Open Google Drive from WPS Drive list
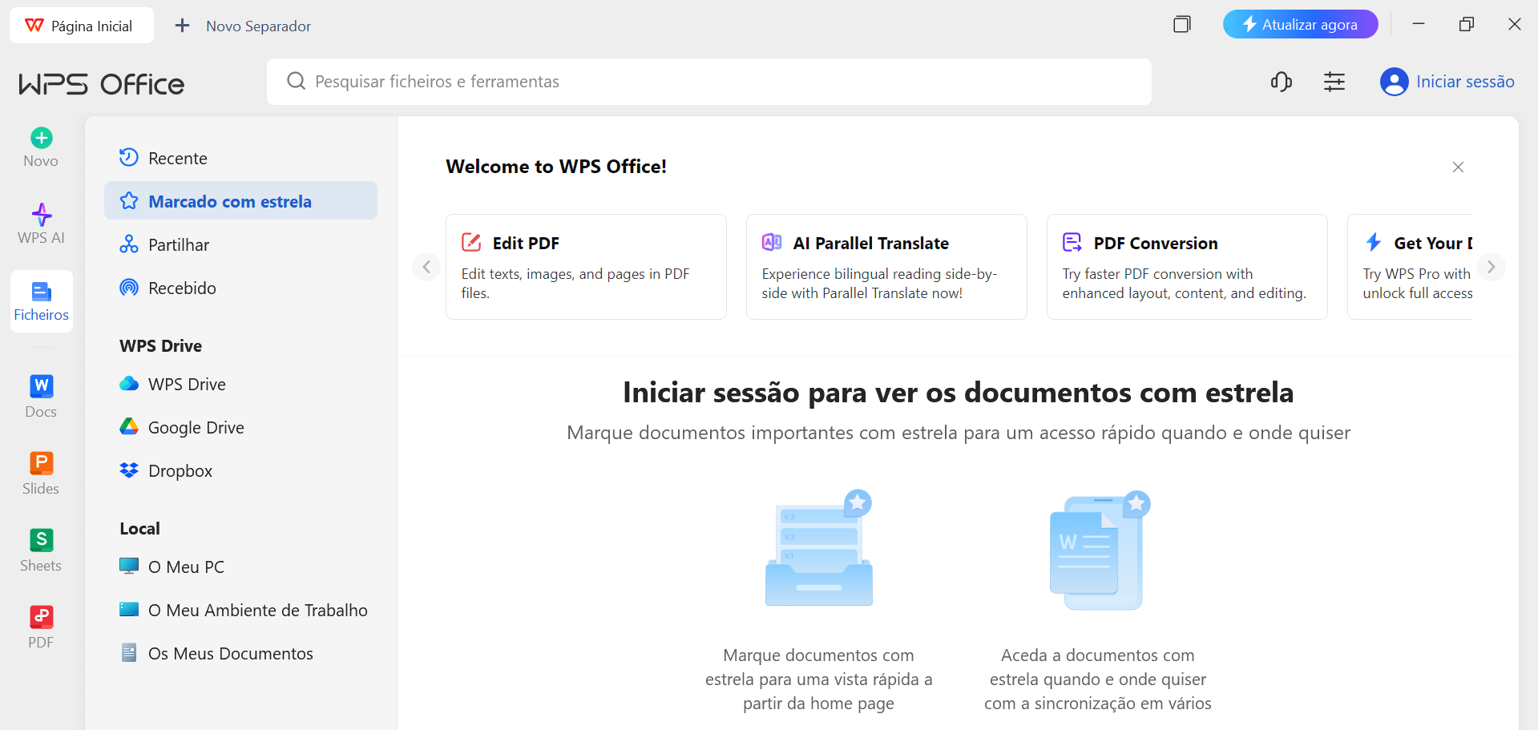Image resolution: width=1538 pixels, height=730 pixels. (195, 427)
